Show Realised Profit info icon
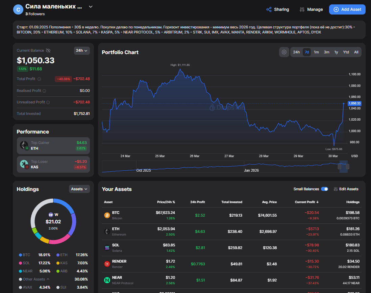Viewport: 371px width, 293px height. 44,91
